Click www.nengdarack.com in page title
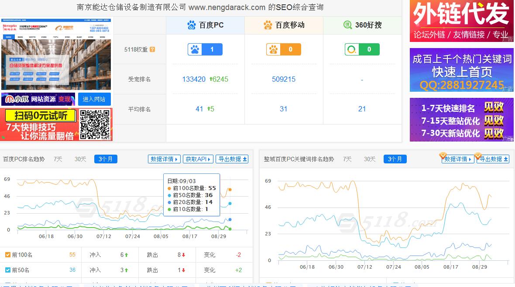This screenshot has height=287, width=515. 227,7
